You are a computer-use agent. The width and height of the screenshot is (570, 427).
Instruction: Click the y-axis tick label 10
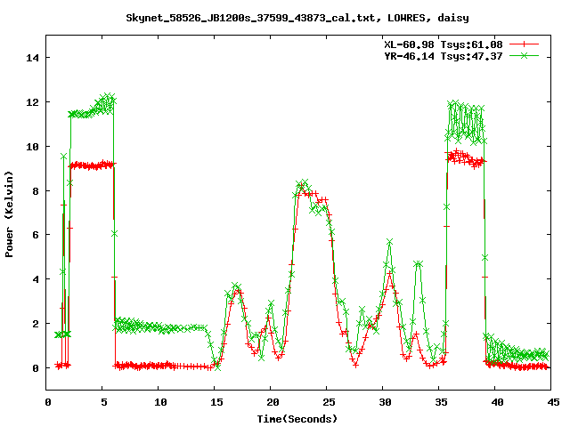(32, 147)
